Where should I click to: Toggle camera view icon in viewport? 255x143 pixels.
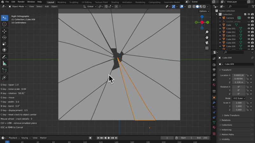(207, 43)
